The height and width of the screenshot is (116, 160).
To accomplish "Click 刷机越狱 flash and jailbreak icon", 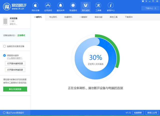I will [x=85, y=7].
